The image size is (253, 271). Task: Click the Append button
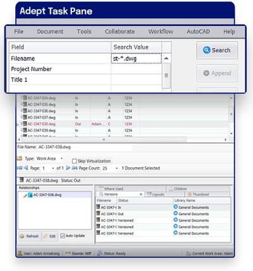tap(217, 73)
